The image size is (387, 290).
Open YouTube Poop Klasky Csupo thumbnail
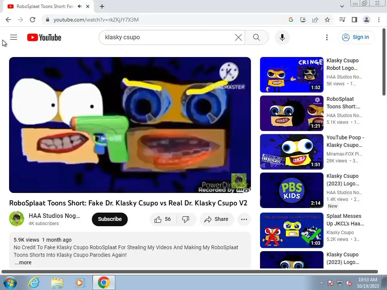click(291, 152)
